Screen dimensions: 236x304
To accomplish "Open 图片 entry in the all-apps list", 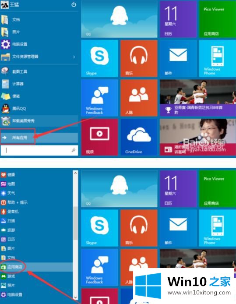I will (x=36, y=248).
